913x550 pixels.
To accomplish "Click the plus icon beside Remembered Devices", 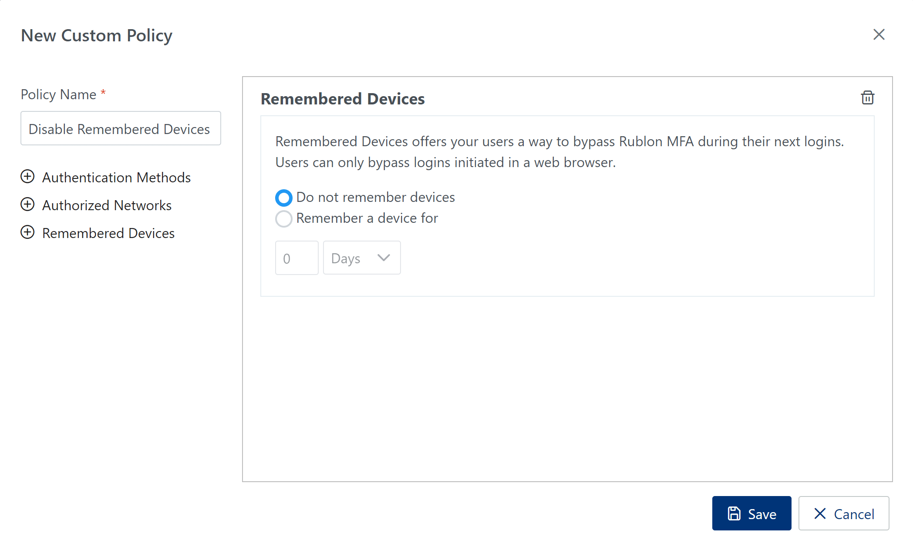I will (27, 232).
